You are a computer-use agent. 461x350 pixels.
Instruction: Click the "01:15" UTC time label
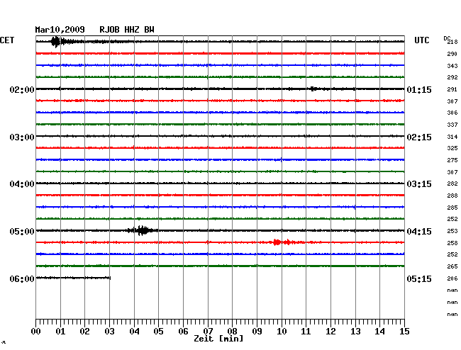coord(419,89)
